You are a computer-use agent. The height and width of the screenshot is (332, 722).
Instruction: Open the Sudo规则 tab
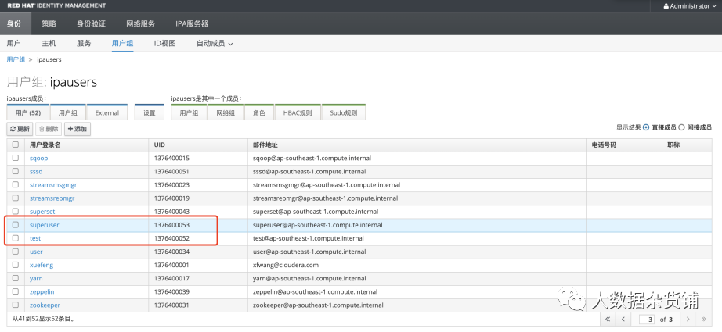343,112
